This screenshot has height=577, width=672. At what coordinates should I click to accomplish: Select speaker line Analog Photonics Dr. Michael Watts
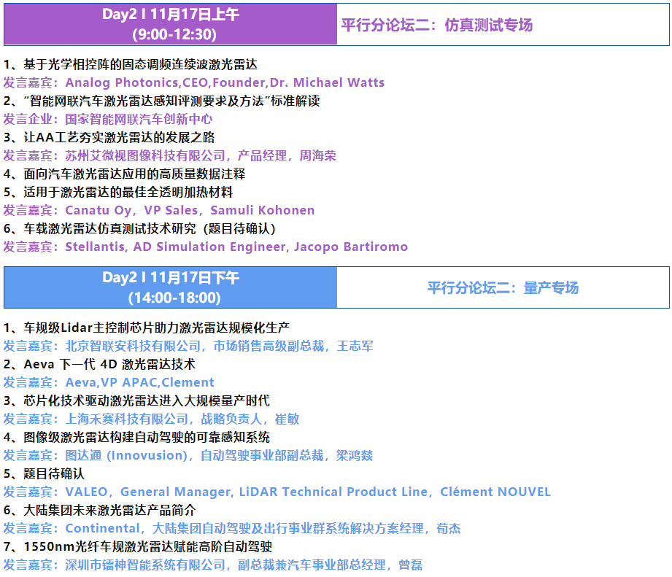[193, 82]
